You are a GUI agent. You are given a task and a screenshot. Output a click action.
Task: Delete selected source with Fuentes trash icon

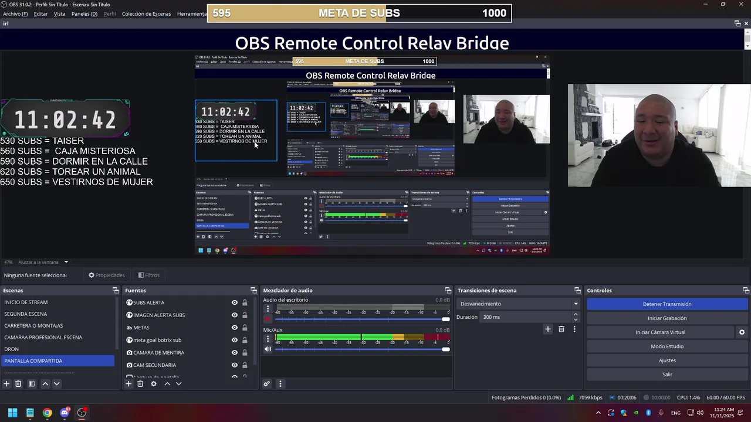140,384
